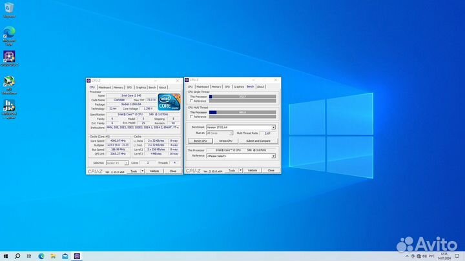Open the MSI Afterburner desktop shortcut
This screenshot has width=465, height=261.
9,85
